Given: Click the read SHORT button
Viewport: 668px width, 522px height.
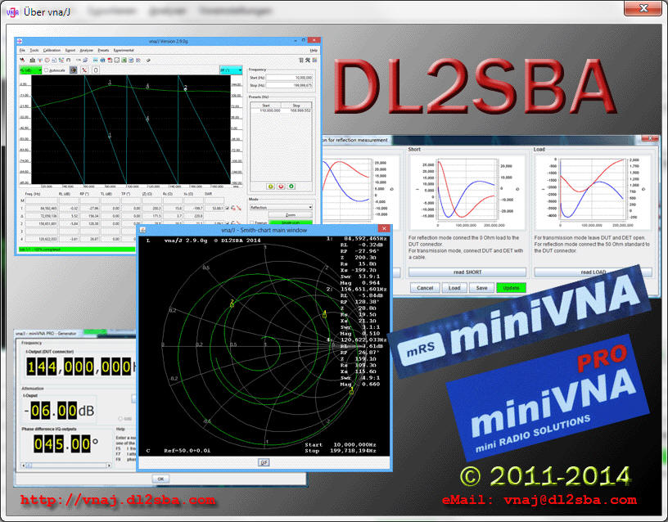Looking at the screenshot, I should [x=467, y=272].
